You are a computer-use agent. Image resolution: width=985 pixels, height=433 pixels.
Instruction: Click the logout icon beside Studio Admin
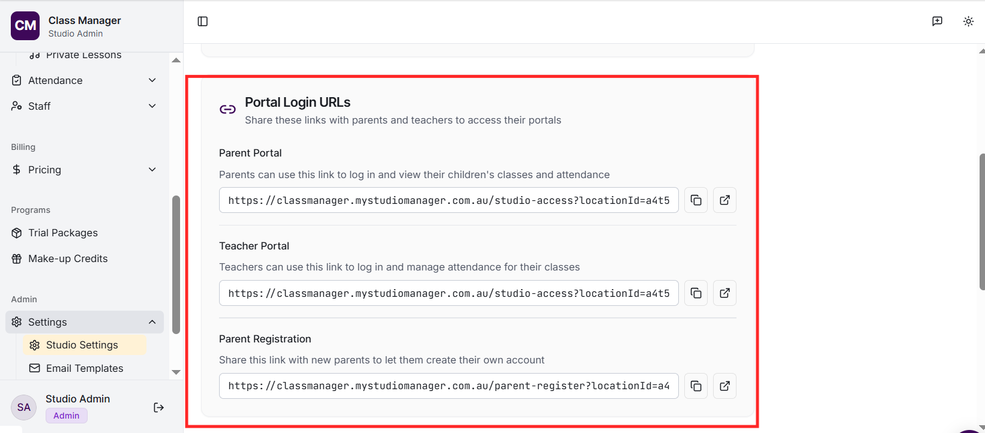(158, 408)
